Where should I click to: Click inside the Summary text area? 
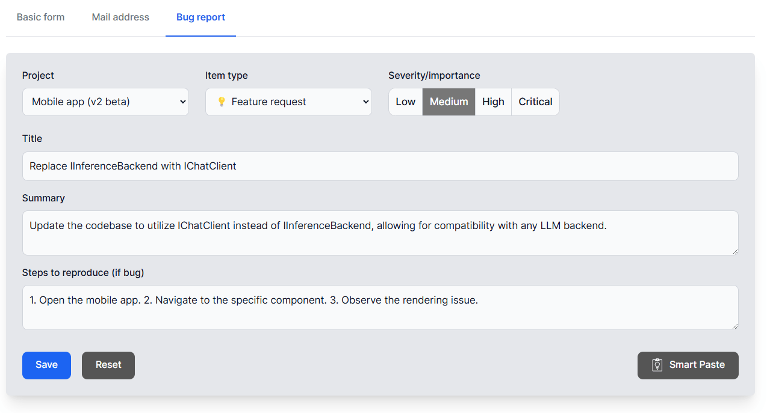(380, 233)
